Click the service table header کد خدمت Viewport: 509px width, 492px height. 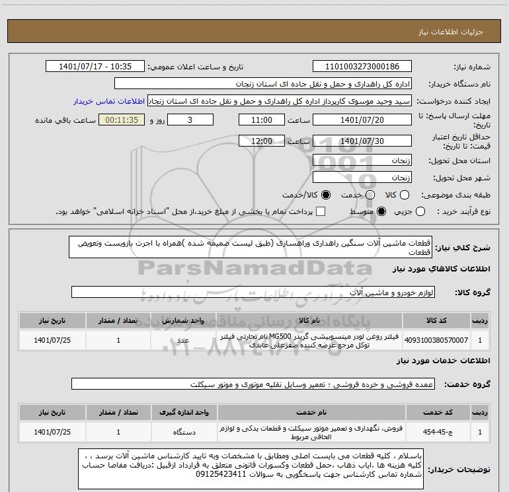438,413
